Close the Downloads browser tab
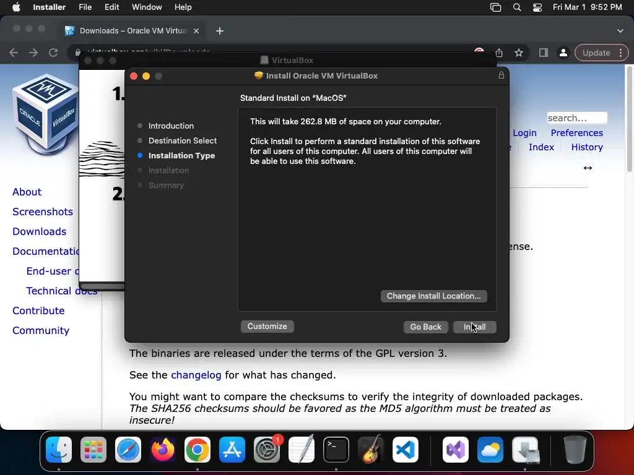 click(196, 31)
